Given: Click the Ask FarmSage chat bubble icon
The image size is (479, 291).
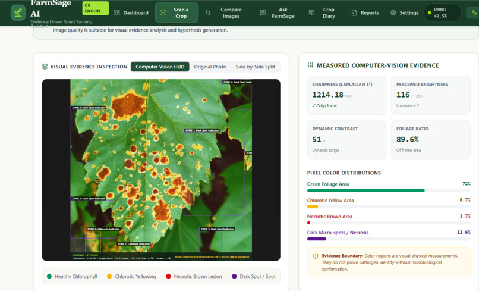Looking at the screenshot, I should (x=263, y=13).
